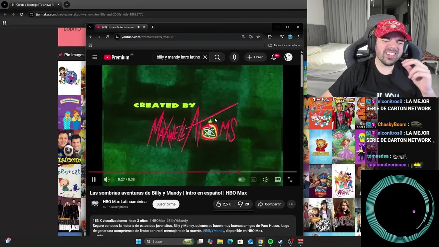Open the YouTube account avatar menu
The image size is (439, 247).
click(x=288, y=57)
